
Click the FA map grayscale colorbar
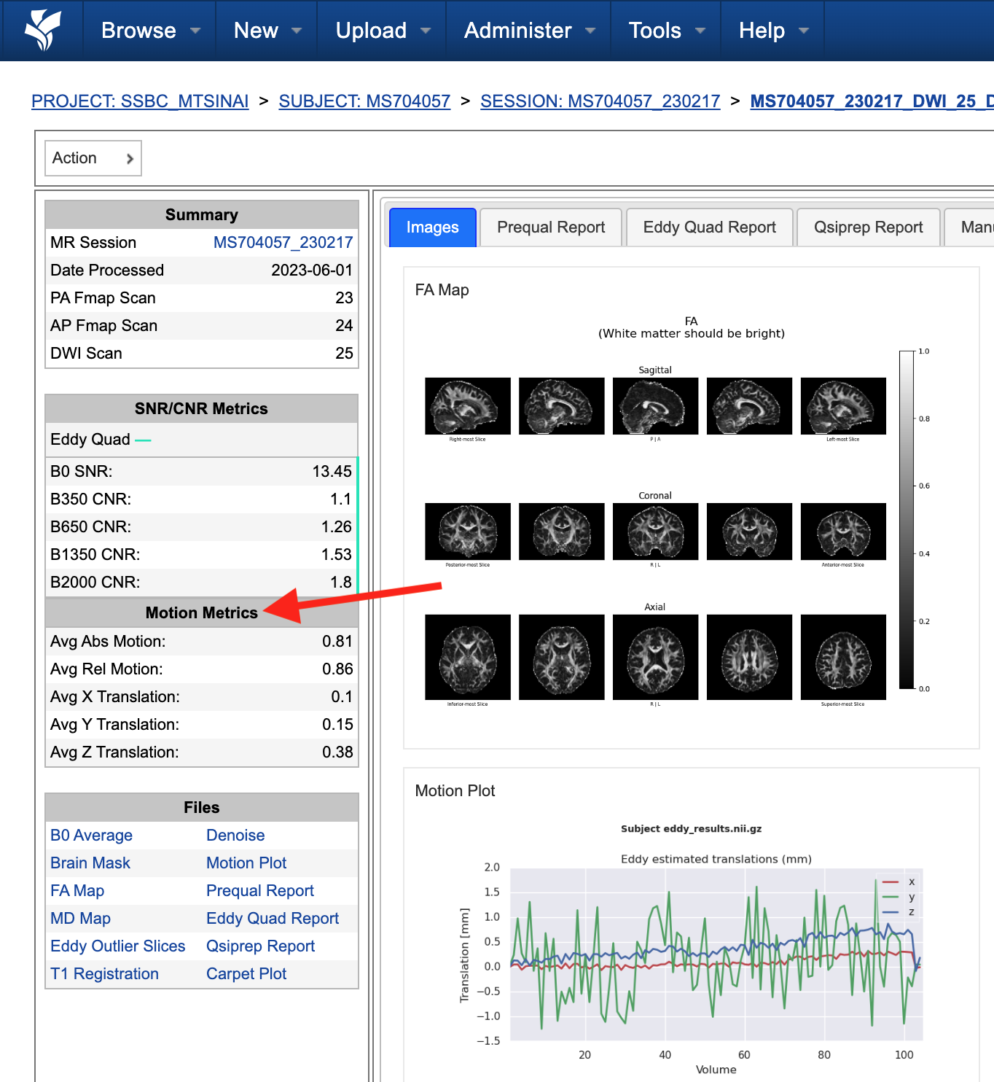click(x=907, y=520)
